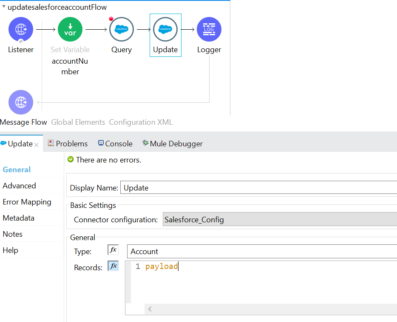
Task: Click the updatesalesforceaccountFlow flow title
Action: pos(57,7)
